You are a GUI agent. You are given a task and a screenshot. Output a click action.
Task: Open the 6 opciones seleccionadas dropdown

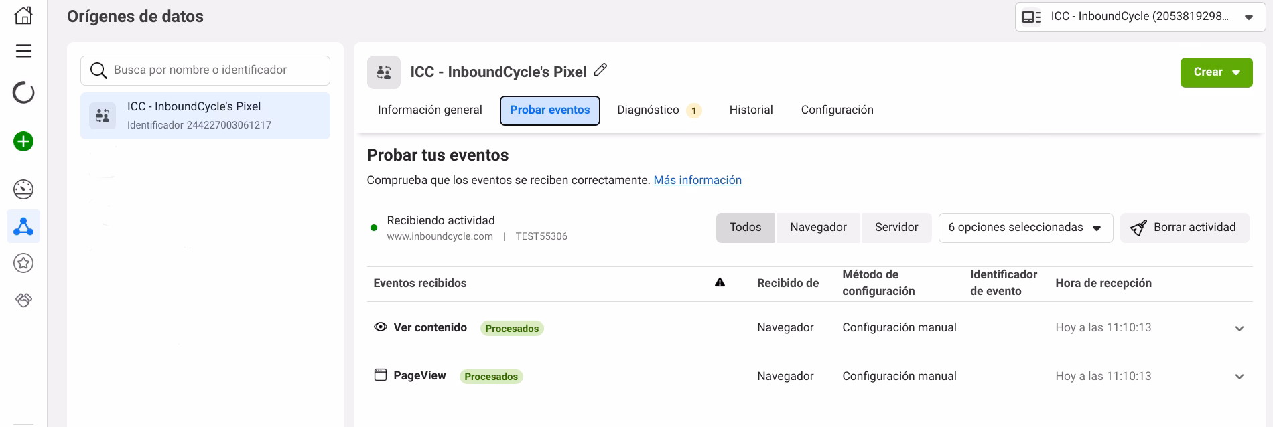tap(1026, 228)
